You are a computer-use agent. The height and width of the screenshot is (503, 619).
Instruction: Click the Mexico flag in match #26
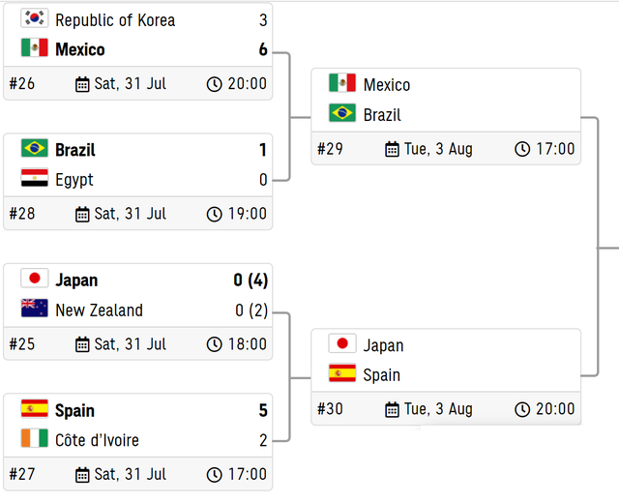tap(35, 47)
